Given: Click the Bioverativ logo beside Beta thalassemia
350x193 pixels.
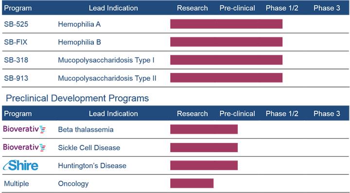Looking at the screenshot, I should (x=24, y=129).
